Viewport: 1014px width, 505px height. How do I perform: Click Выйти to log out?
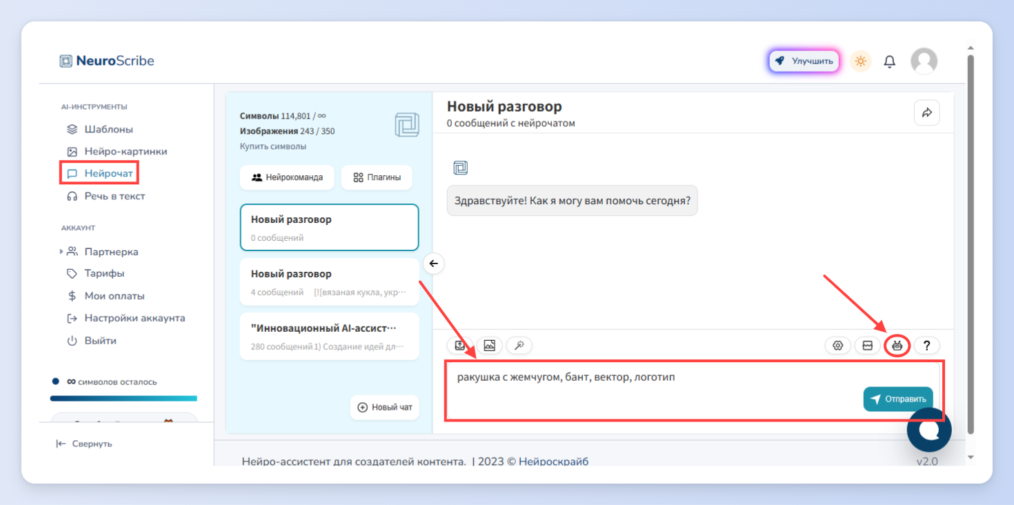pyautogui.click(x=92, y=341)
